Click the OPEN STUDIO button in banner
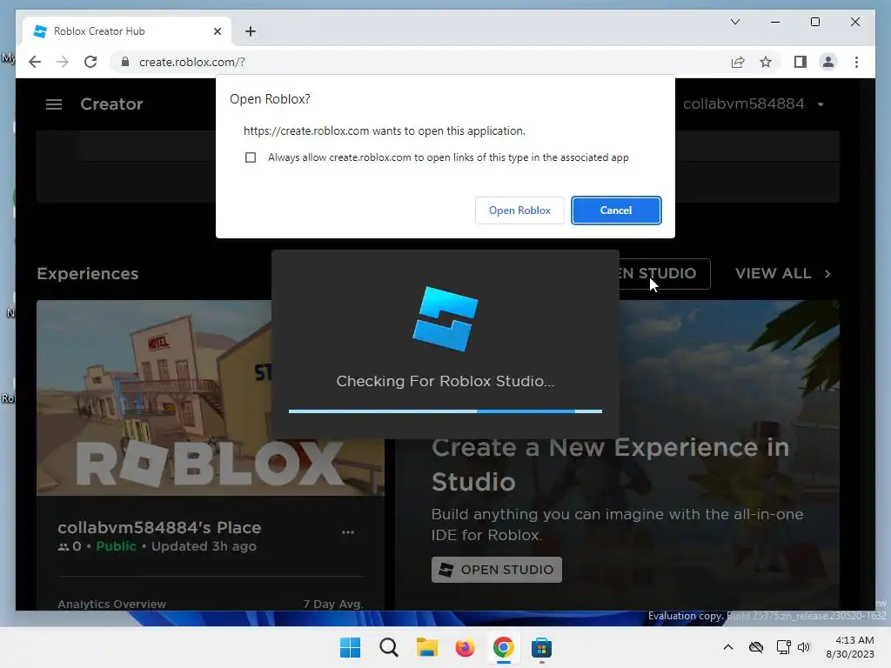This screenshot has height=668, width=891. pyautogui.click(x=497, y=570)
